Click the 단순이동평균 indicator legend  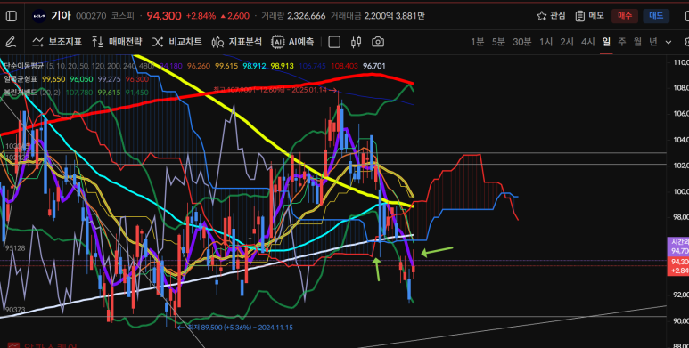point(23,66)
